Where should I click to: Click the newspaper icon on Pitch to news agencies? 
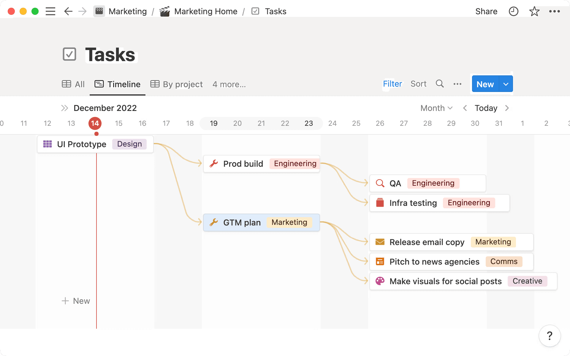[380, 261]
